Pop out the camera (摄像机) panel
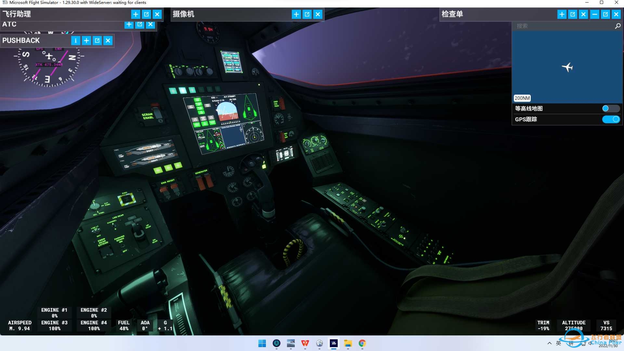 (x=307, y=14)
